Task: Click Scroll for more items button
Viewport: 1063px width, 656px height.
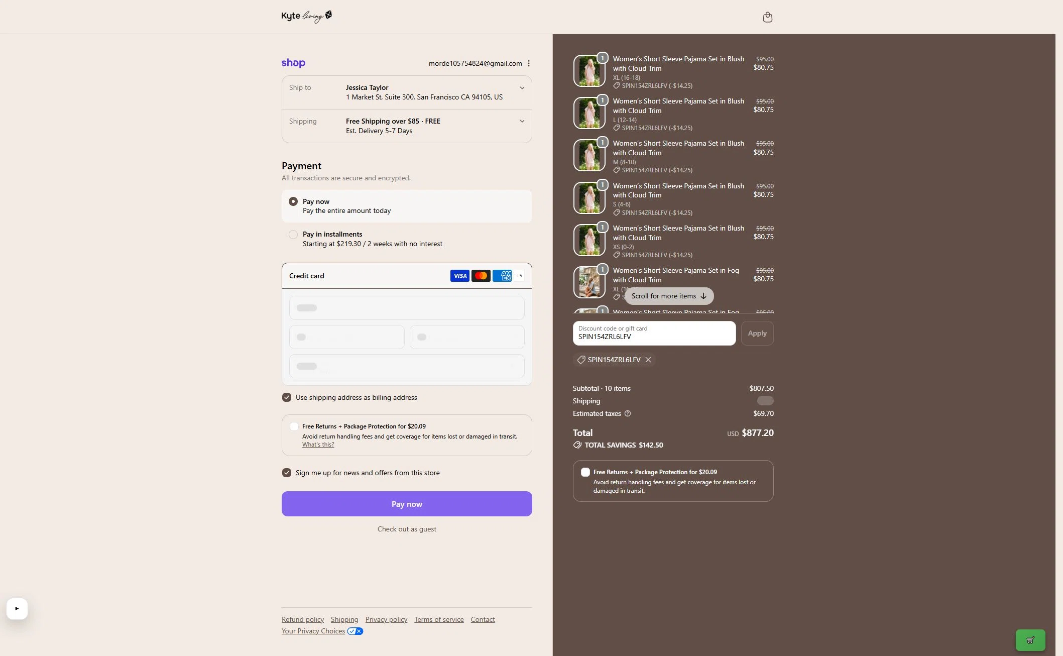Action: (x=669, y=296)
